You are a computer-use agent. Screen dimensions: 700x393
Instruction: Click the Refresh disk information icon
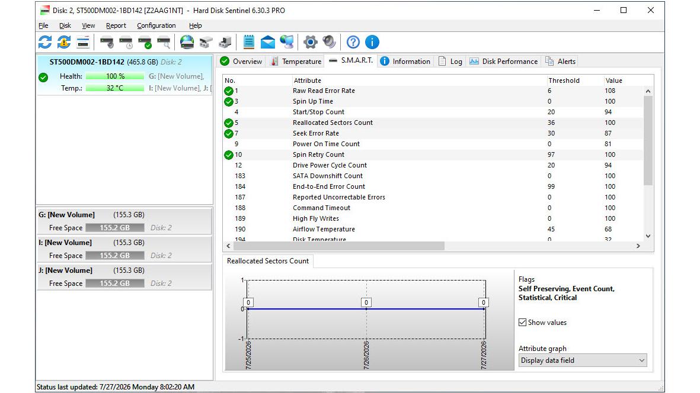click(x=45, y=43)
